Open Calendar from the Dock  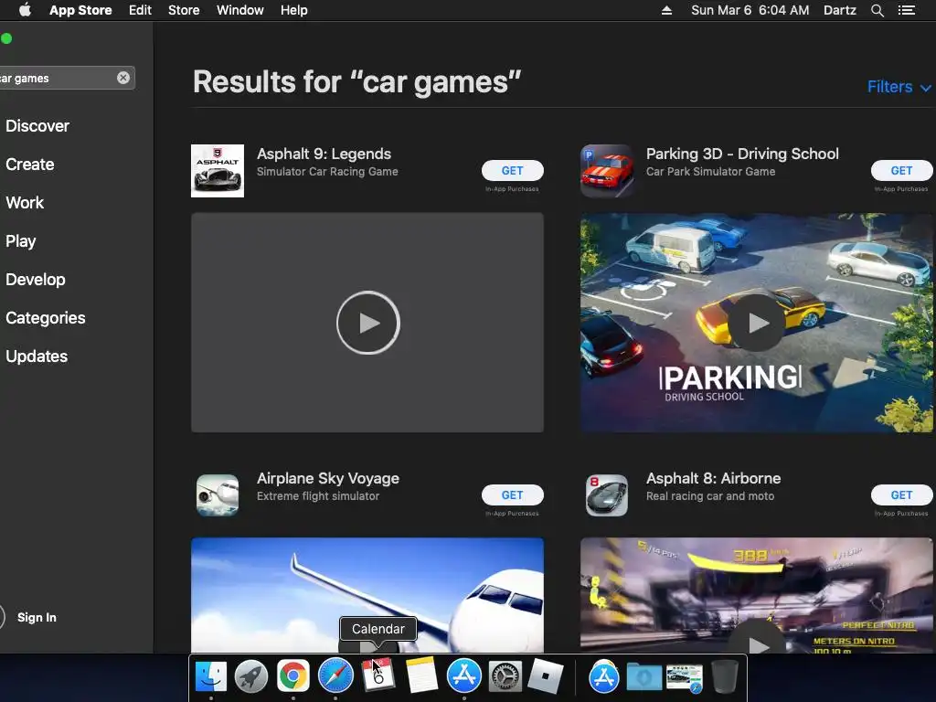pos(378,675)
